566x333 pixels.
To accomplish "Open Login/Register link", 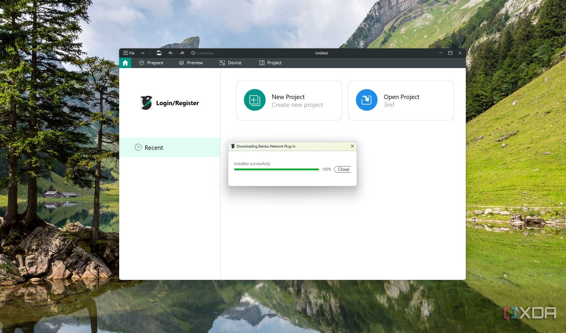I will point(177,103).
